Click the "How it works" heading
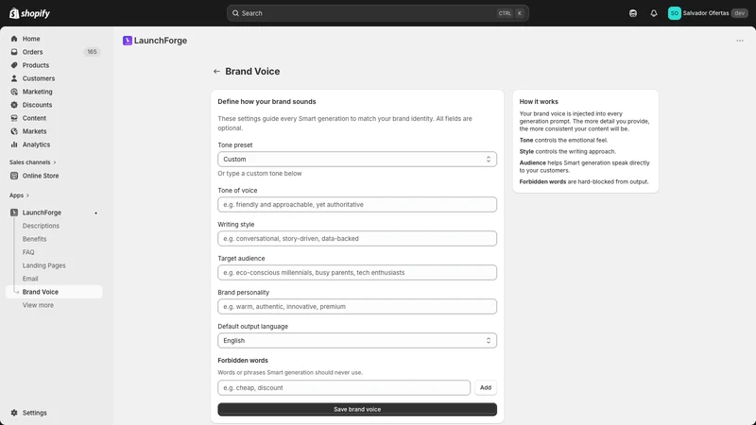 (539, 102)
